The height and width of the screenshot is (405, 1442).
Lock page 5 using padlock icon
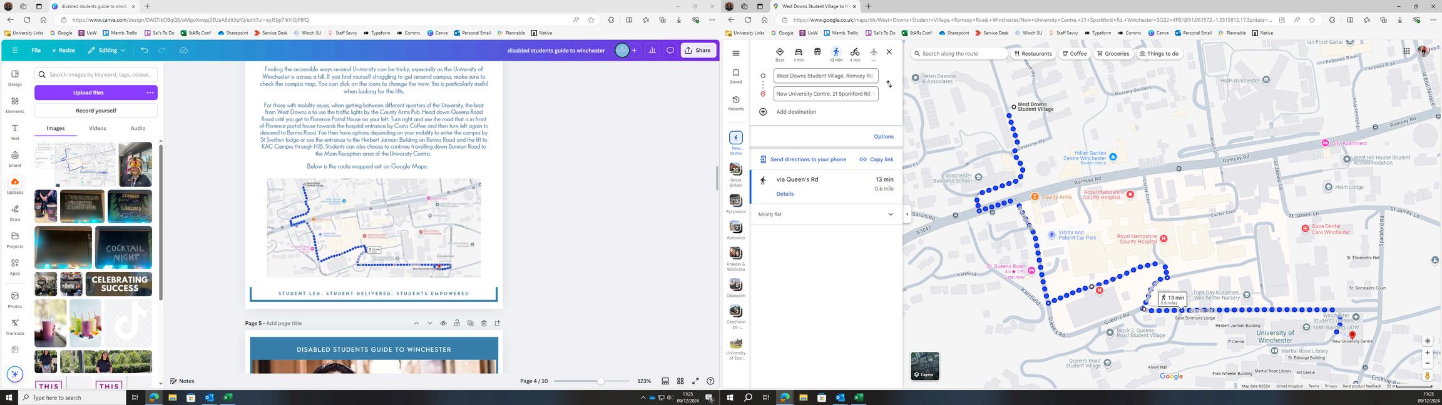pyautogui.click(x=457, y=323)
